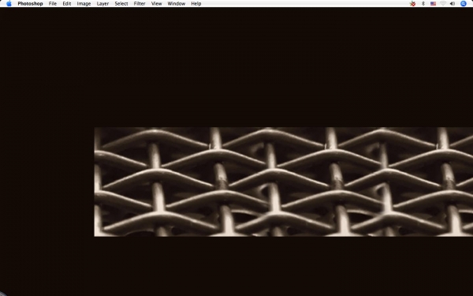Open the Window menu
Screen dimensions: 473x296
[176, 4]
